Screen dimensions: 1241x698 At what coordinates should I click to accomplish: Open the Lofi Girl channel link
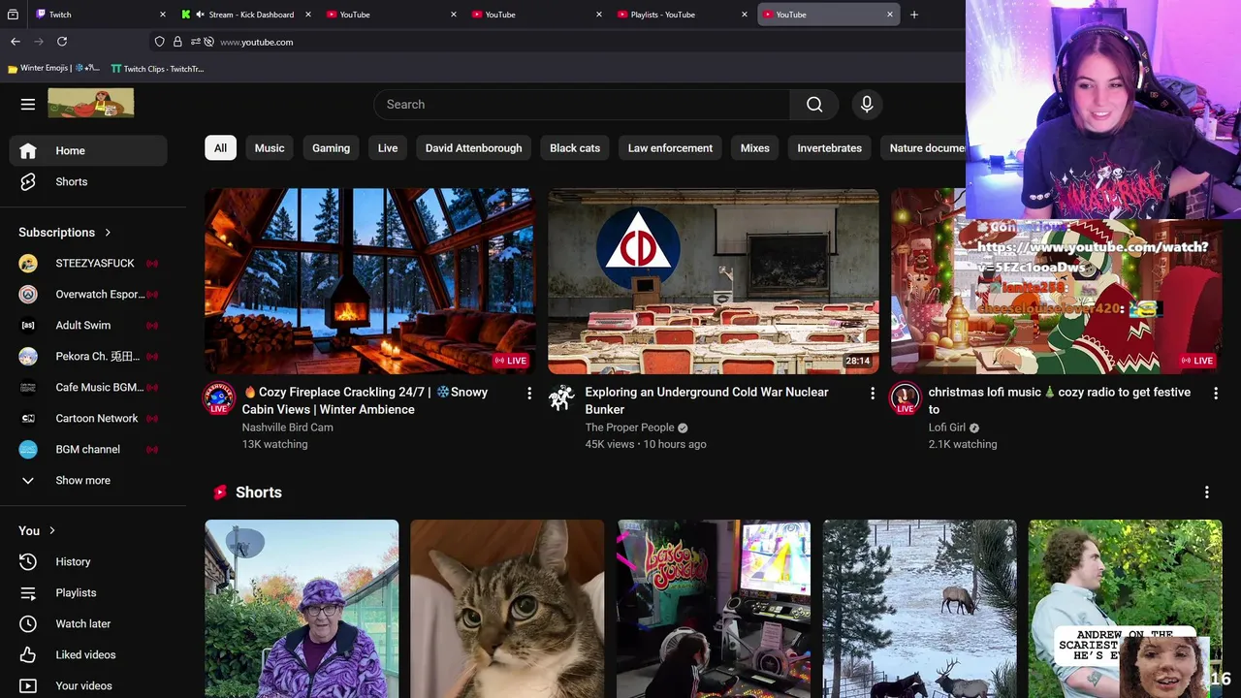947,428
